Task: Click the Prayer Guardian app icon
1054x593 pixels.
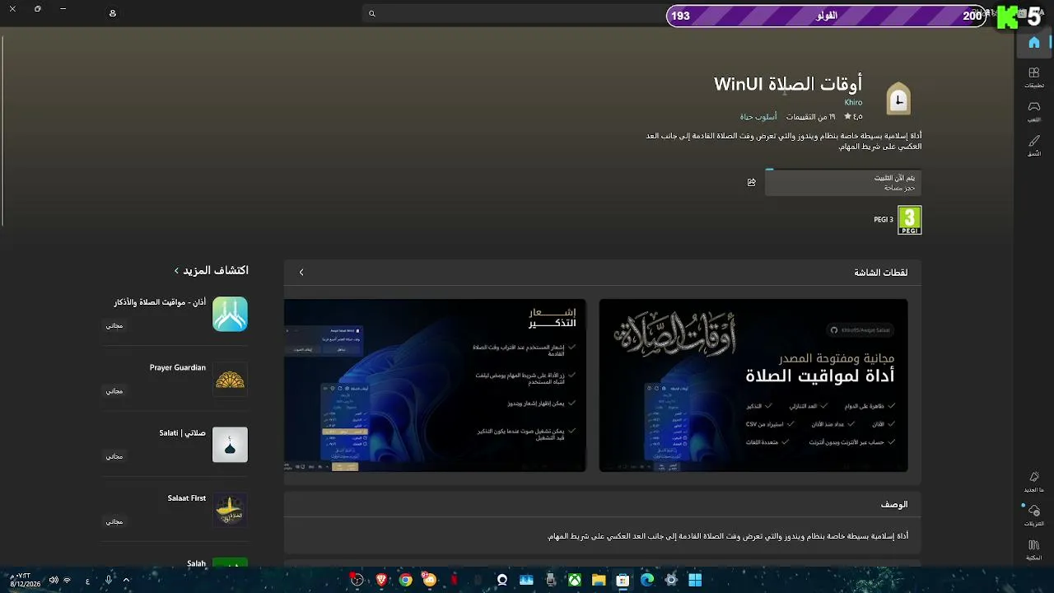Action: coord(230,379)
